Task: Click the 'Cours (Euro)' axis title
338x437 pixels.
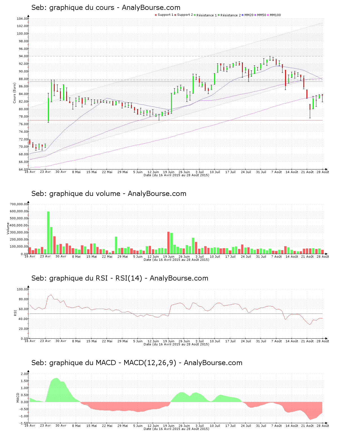Action: 14,93
